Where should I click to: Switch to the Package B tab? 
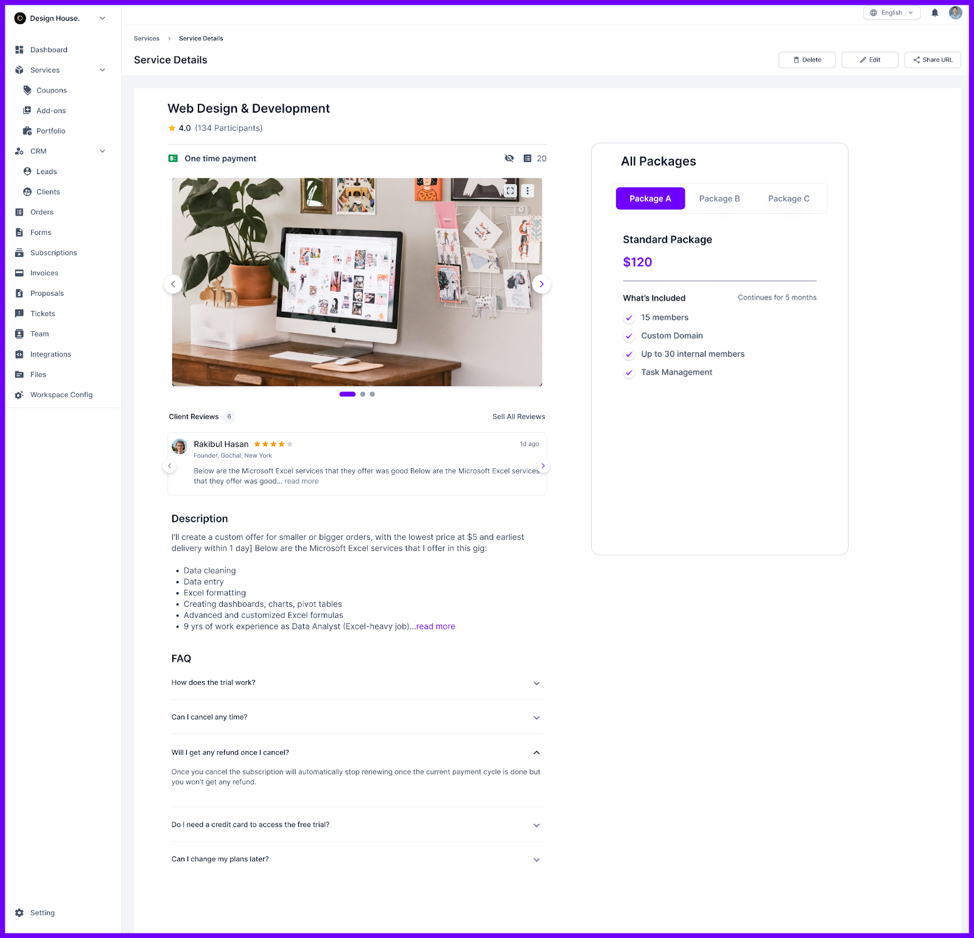coord(719,198)
